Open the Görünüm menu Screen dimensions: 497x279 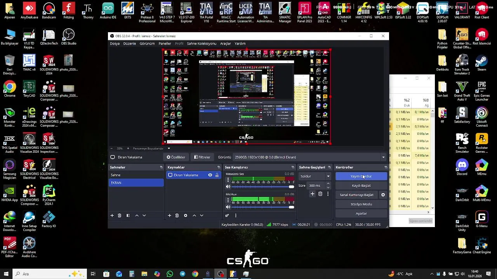[x=147, y=43]
